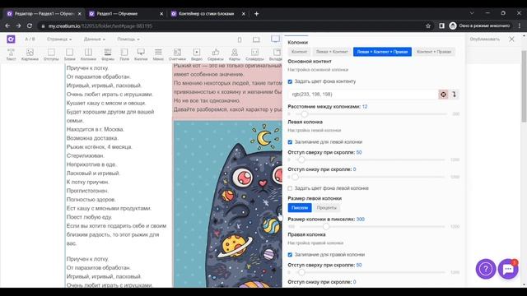Bookmark this page with star icon

[x=428, y=25]
